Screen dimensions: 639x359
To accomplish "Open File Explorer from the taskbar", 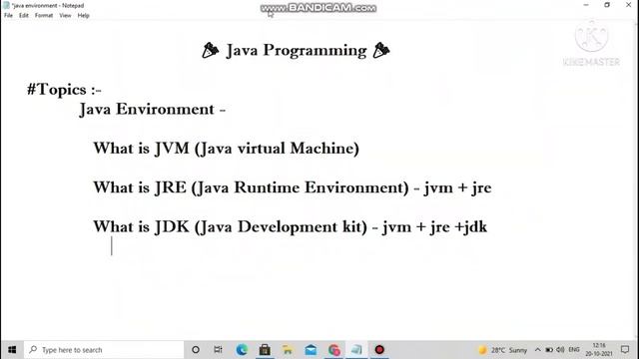I will click(288, 350).
